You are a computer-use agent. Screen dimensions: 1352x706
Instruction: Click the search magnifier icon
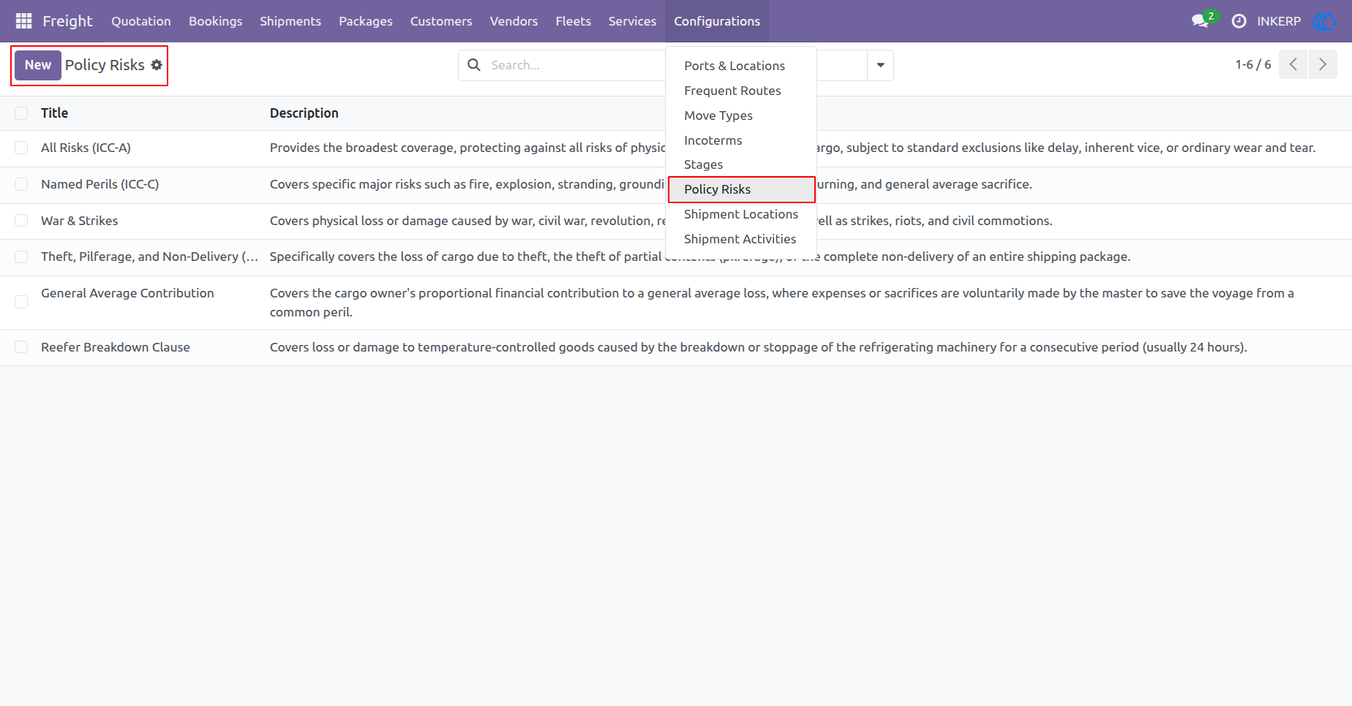click(474, 65)
